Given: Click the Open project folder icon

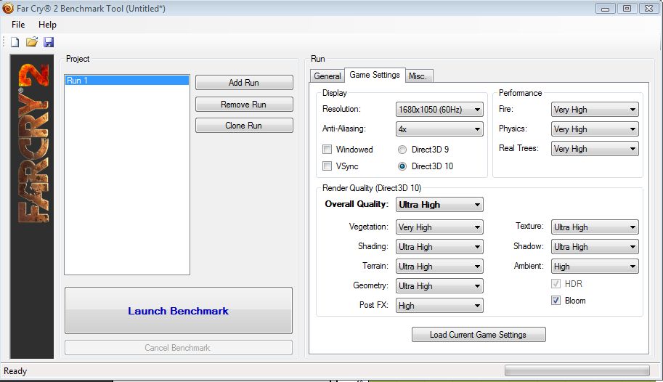Looking at the screenshot, I should pos(32,42).
